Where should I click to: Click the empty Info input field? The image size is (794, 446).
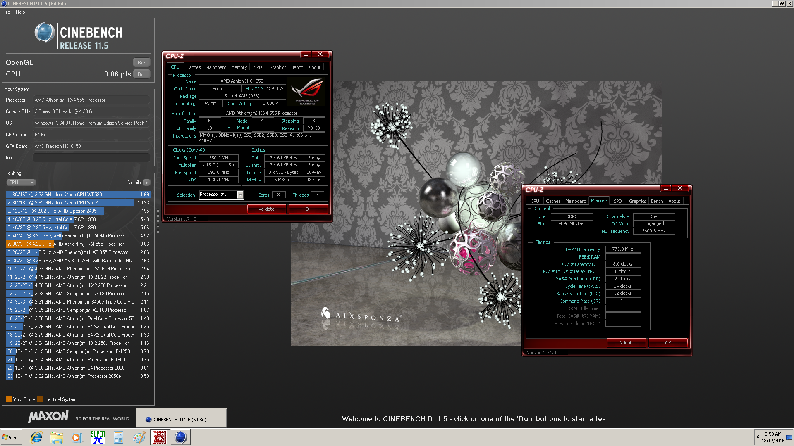pos(91,158)
